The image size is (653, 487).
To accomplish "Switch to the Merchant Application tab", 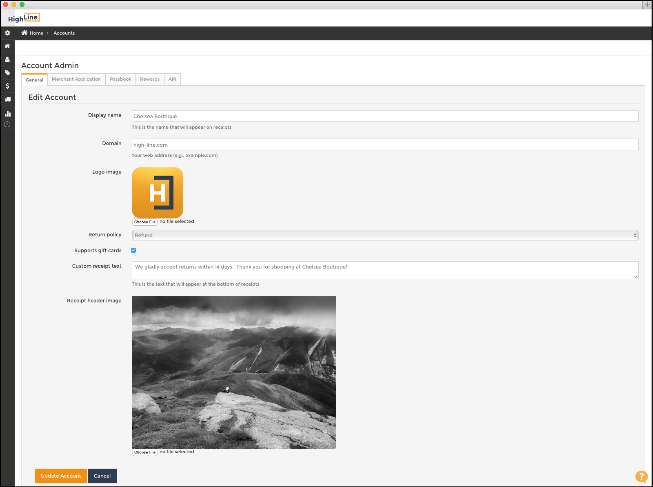I will (x=76, y=79).
